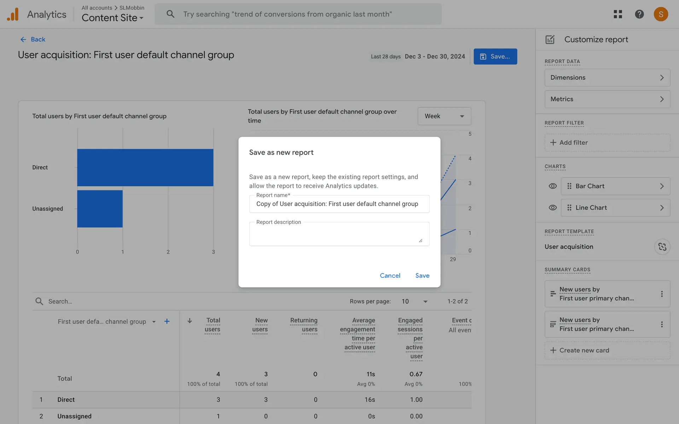Open options for first New users card
The width and height of the screenshot is (679, 424).
point(662,294)
